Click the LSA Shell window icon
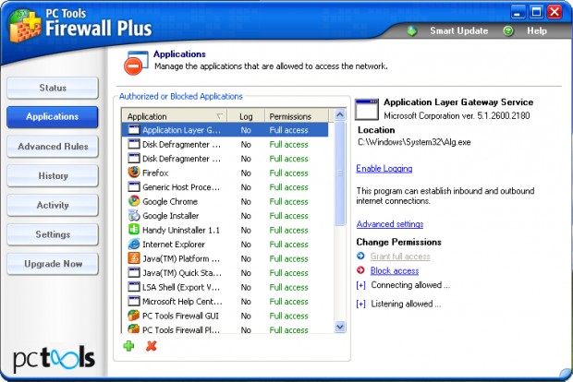This screenshot has height=382, width=573. click(x=134, y=287)
